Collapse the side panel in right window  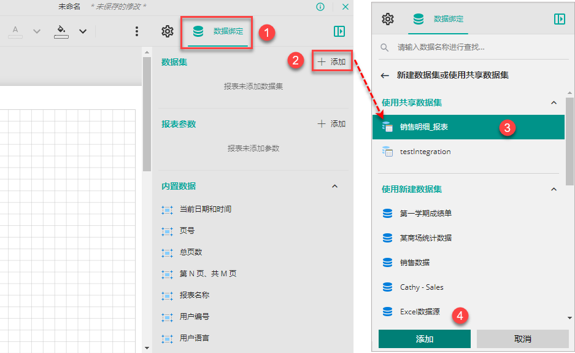click(x=559, y=18)
